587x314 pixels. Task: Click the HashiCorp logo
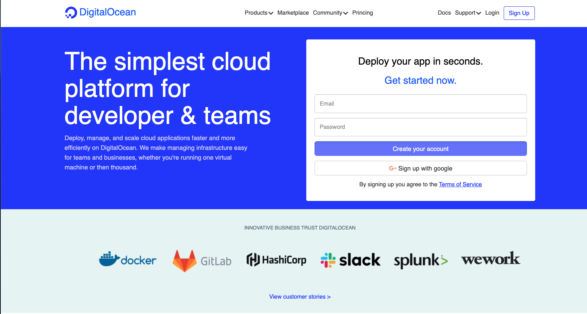(276, 260)
